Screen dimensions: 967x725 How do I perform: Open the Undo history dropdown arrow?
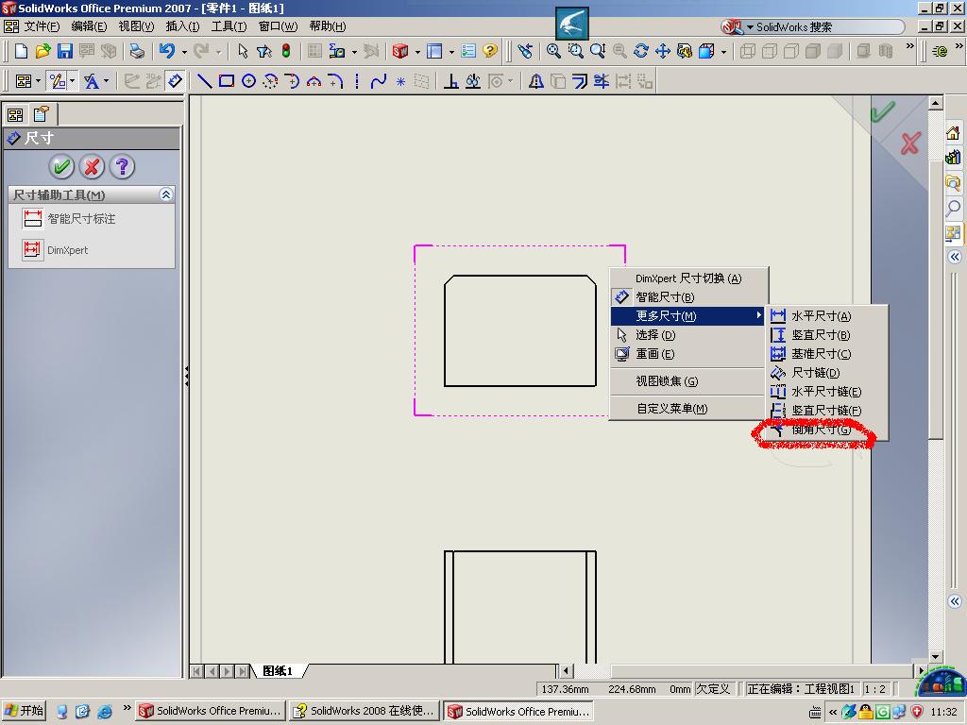click(184, 52)
